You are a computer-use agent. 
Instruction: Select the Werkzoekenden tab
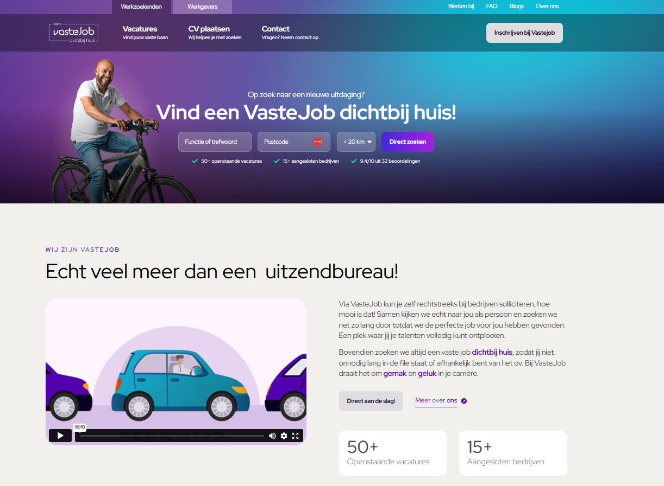point(141,7)
